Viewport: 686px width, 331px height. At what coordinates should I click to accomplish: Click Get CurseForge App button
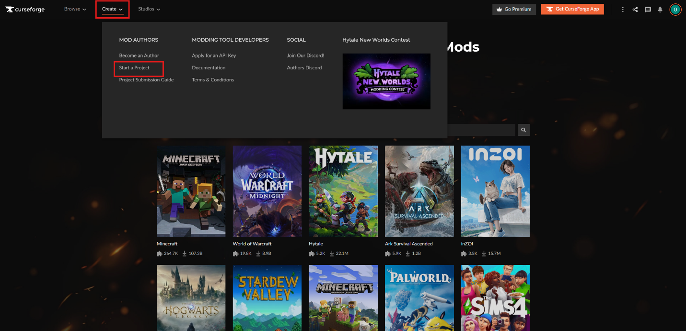point(572,9)
